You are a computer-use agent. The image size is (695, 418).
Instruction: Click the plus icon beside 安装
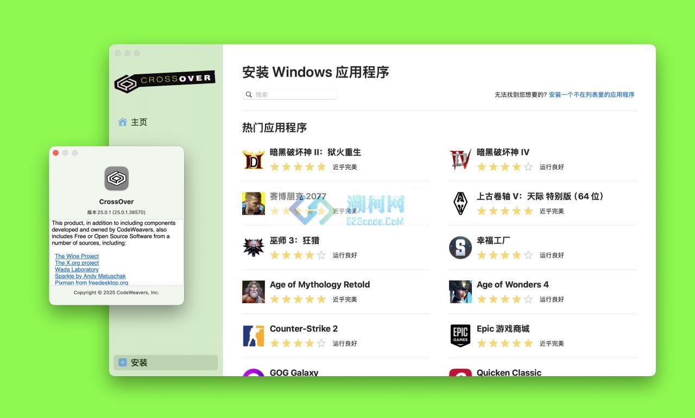tap(123, 362)
